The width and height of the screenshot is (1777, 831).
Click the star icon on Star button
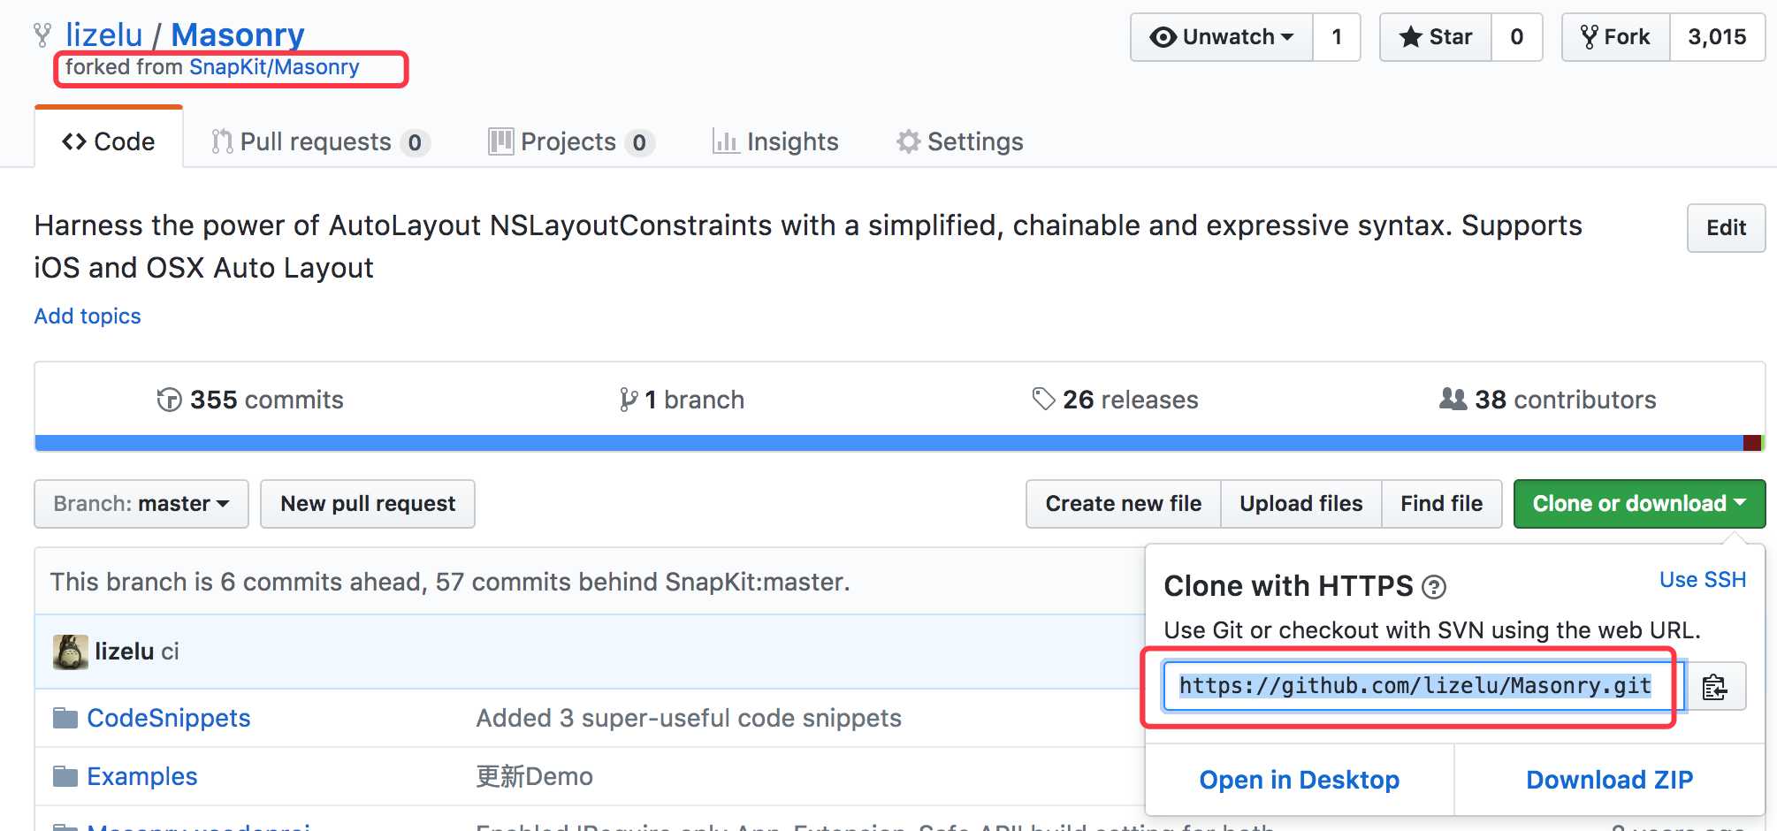[x=1411, y=37]
